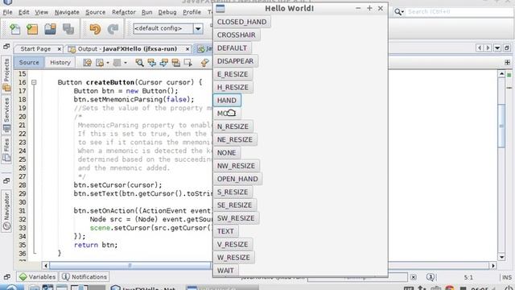
Task: Click the TEXT button
Action: (225, 231)
